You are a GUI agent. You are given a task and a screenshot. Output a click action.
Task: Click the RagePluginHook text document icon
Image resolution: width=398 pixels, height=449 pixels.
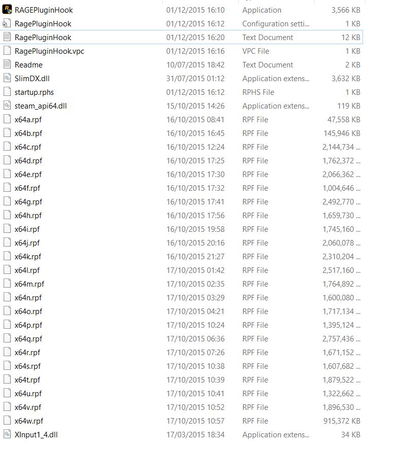pos(7,37)
